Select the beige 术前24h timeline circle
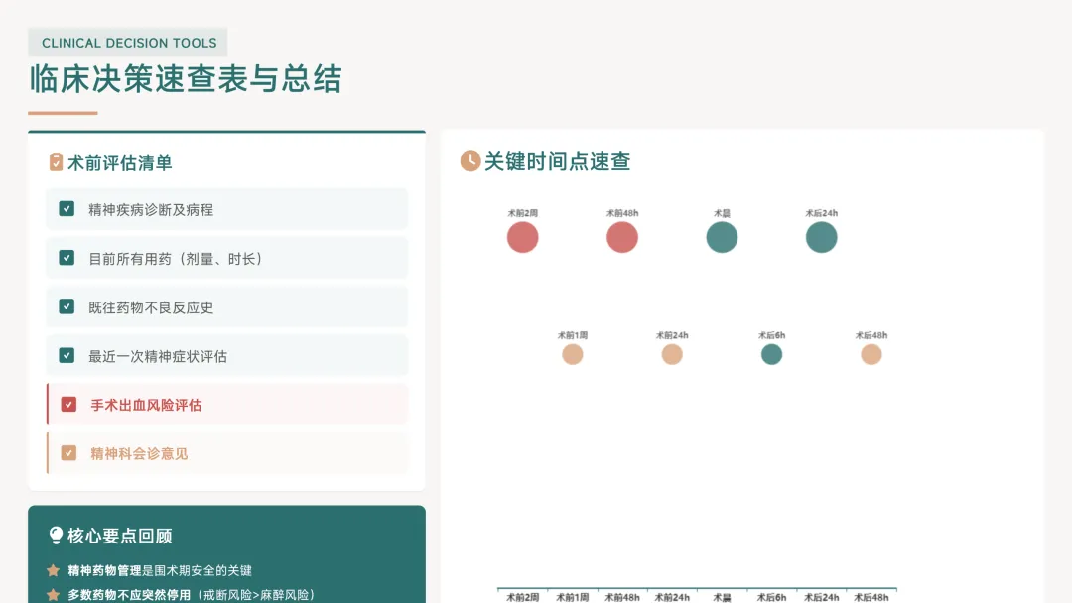The height and width of the screenshot is (603, 1072). click(672, 354)
